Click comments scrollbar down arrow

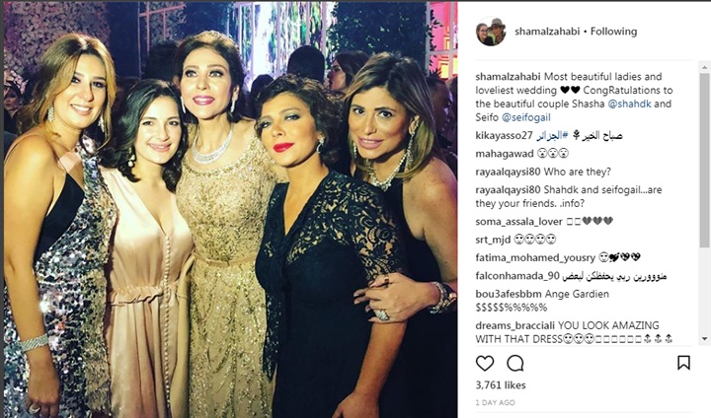(x=704, y=338)
